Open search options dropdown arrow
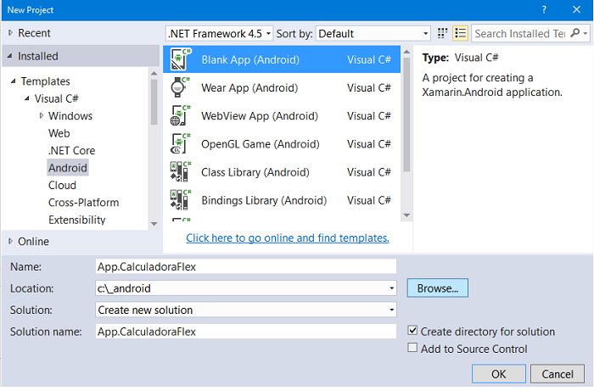Viewport: 594px width, 391px height. click(586, 34)
